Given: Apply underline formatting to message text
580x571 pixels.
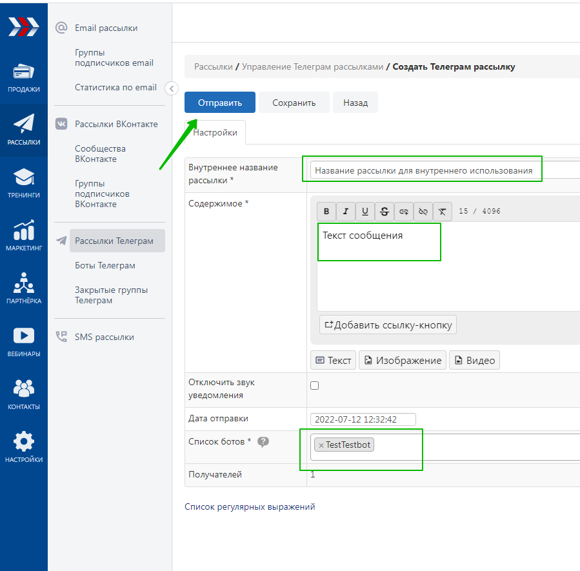Looking at the screenshot, I should [x=365, y=211].
